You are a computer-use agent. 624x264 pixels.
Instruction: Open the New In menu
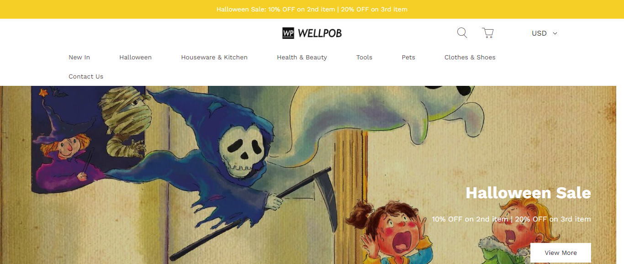[79, 57]
